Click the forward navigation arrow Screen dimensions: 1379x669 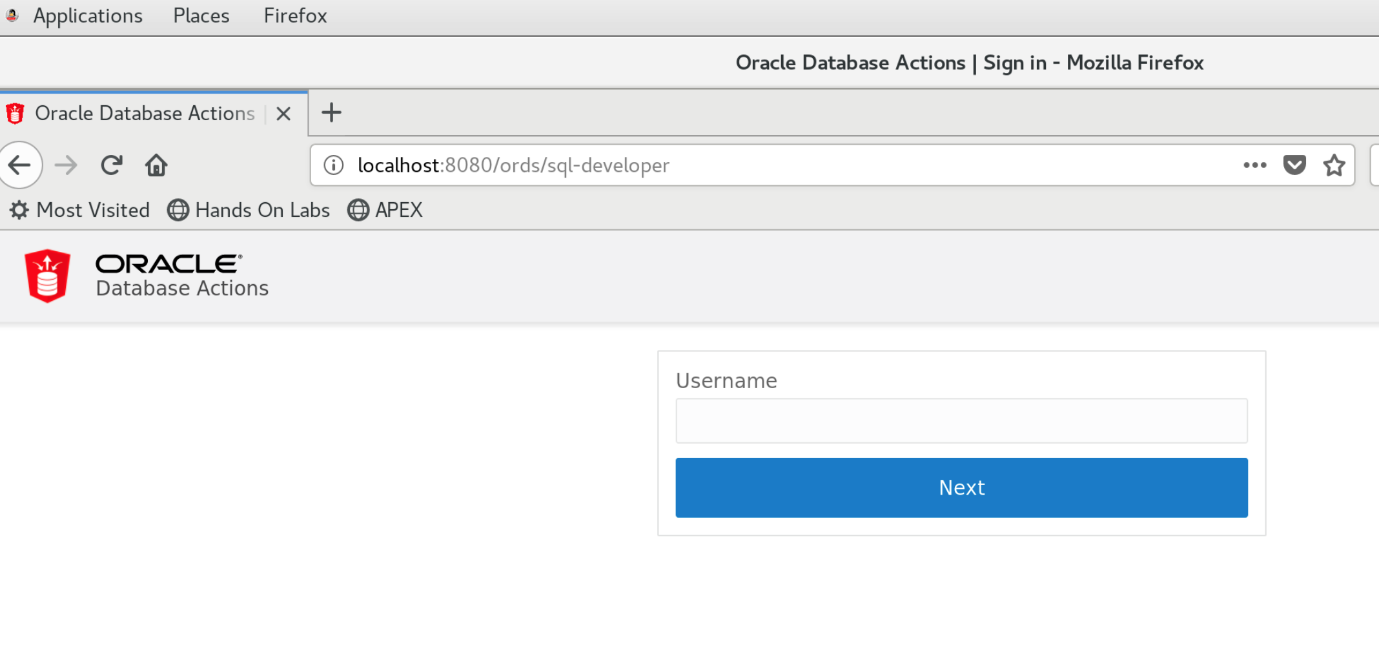(x=66, y=165)
